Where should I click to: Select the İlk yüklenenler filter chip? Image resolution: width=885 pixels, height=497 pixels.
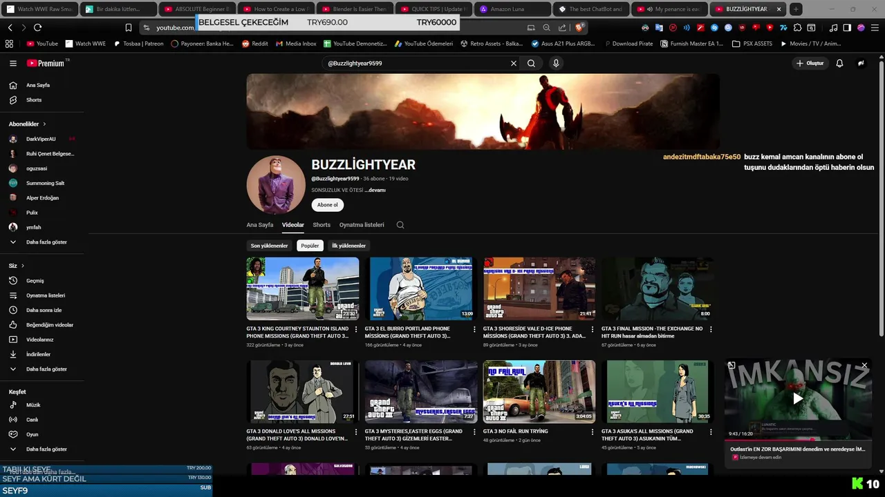[349, 246]
